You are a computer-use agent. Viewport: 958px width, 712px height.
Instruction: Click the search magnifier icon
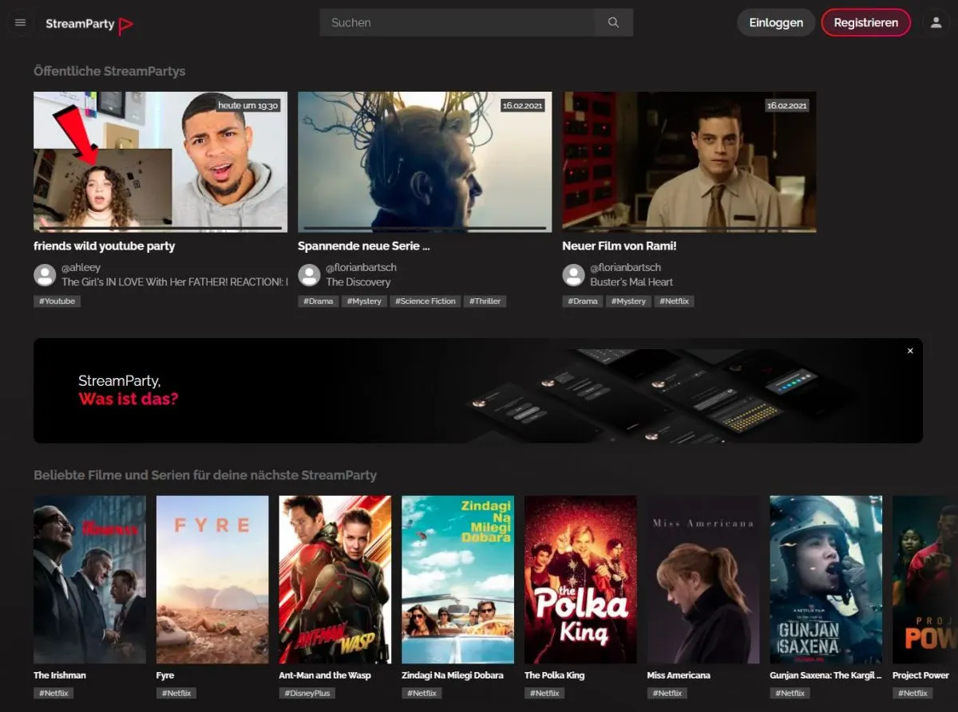613,23
